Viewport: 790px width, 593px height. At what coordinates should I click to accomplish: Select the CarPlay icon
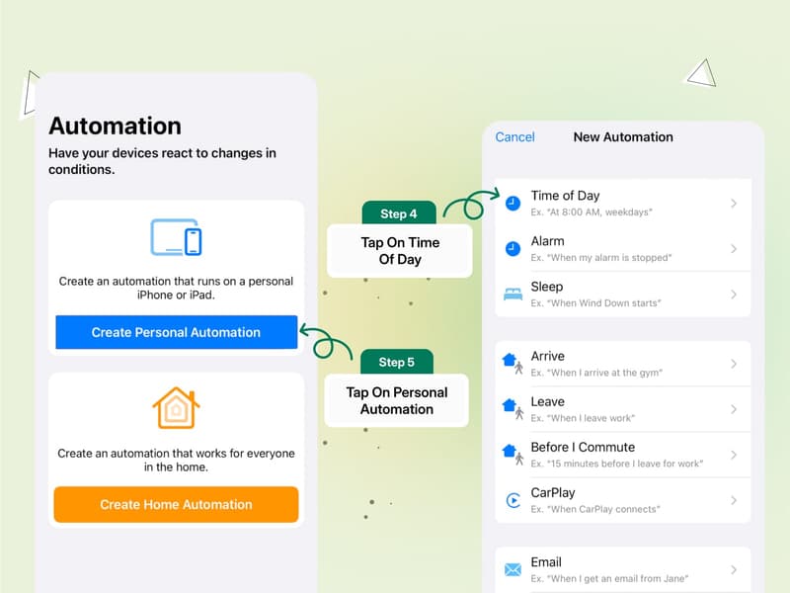(x=512, y=500)
